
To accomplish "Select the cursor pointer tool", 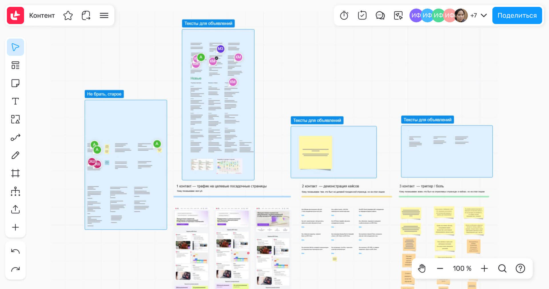I will tap(15, 47).
